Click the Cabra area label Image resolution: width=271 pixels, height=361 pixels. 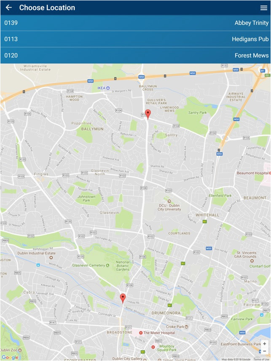tap(29, 292)
